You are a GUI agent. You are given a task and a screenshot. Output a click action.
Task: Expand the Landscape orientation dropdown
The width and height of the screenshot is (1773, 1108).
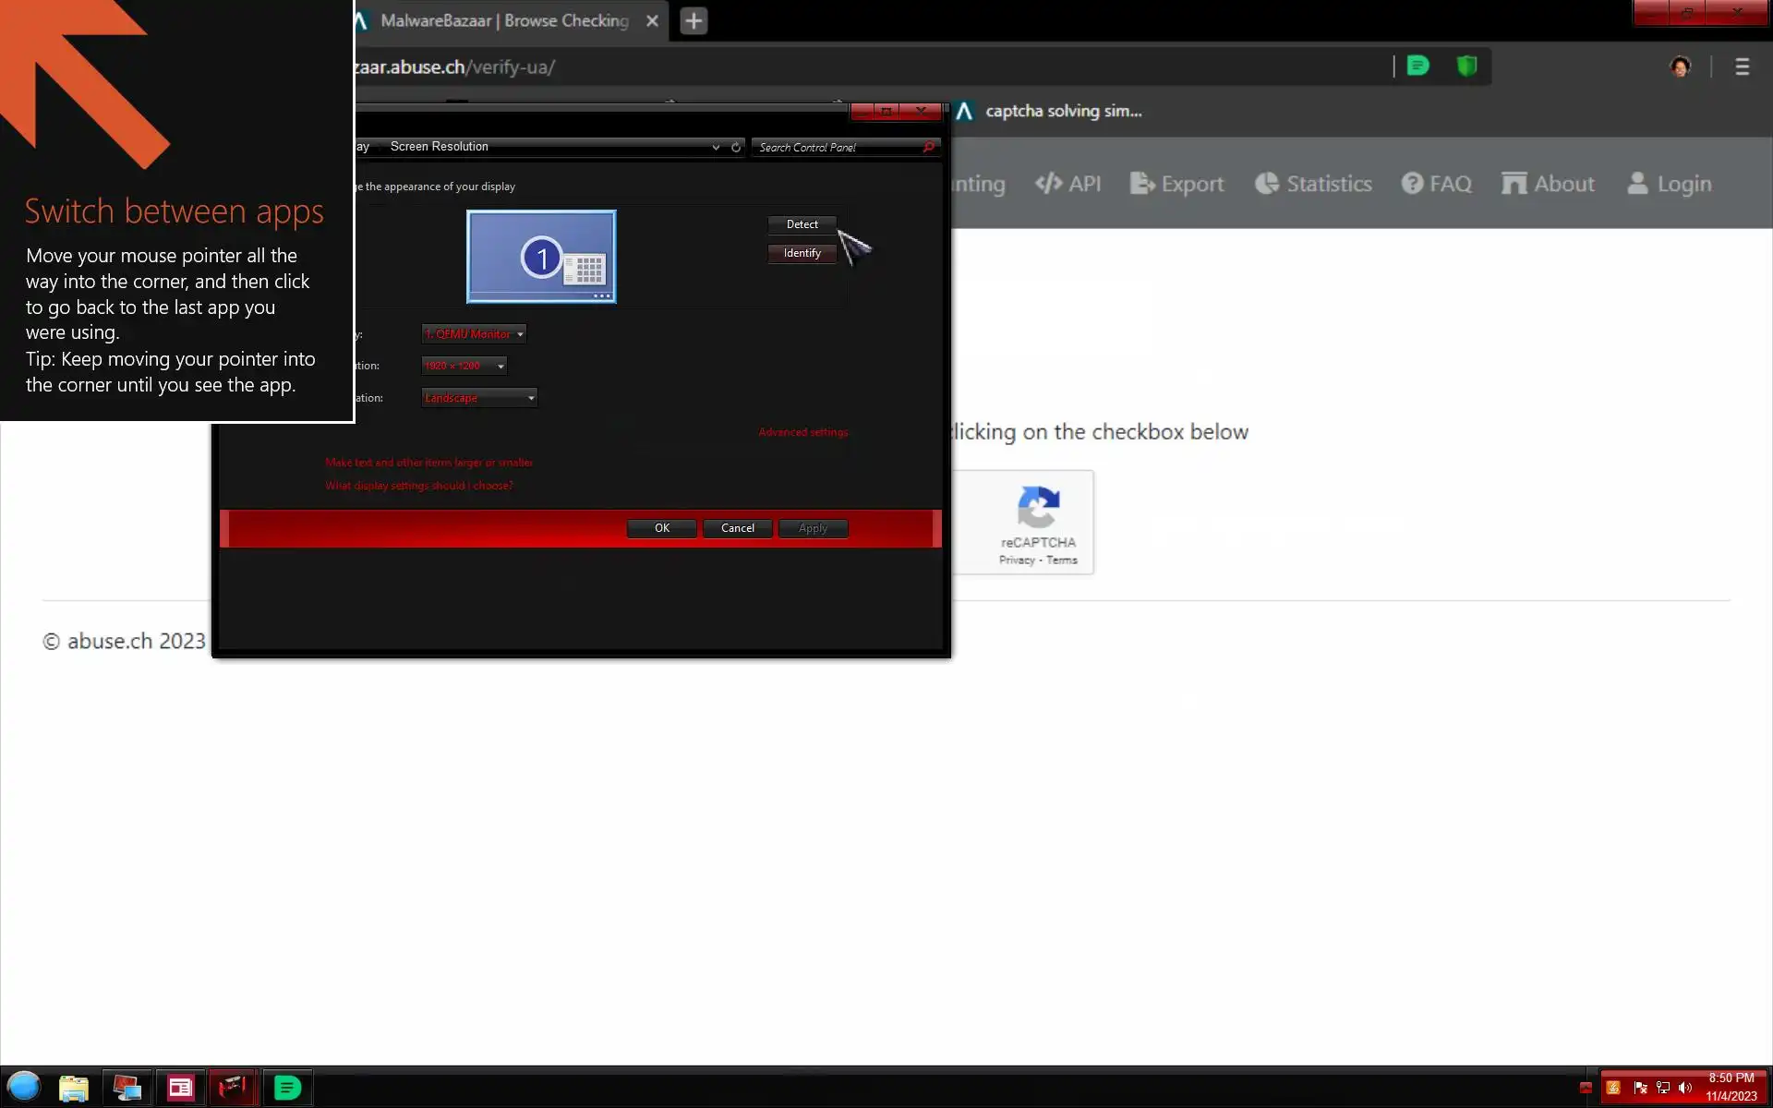point(479,398)
